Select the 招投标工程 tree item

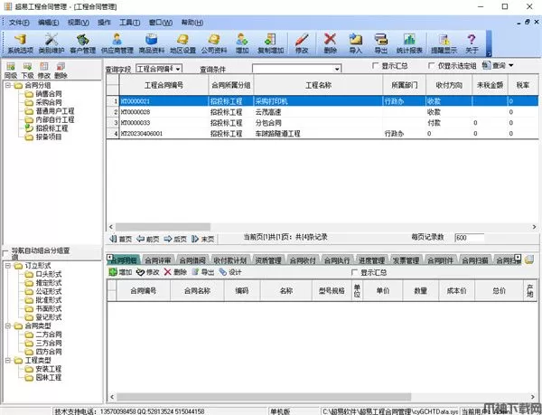[51, 128]
